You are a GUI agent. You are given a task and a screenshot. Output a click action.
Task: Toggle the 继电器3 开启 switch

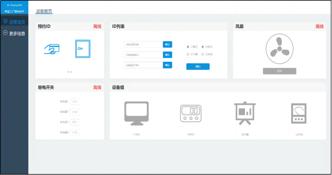pos(75,122)
